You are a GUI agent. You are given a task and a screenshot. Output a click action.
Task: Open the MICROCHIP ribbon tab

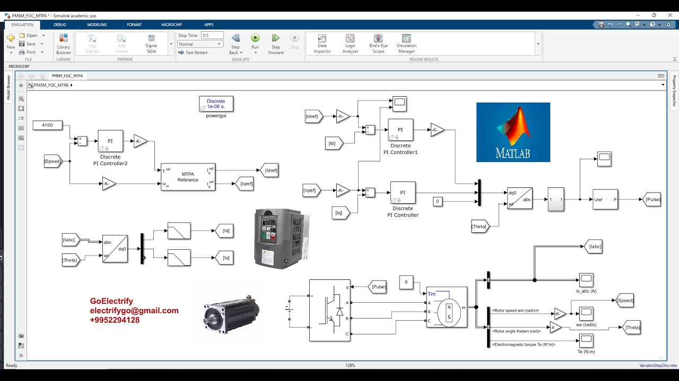(x=171, y=25)
